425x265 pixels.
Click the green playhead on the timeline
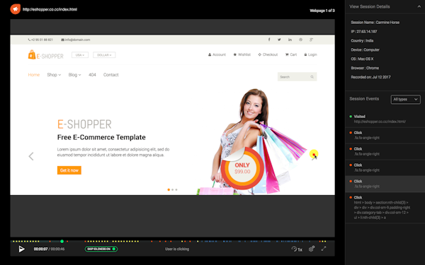tap(62, 241)
